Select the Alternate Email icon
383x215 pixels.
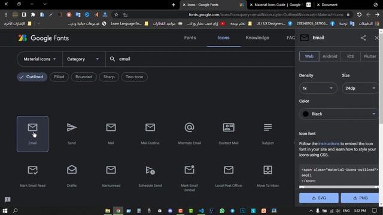click(x=189, y=127)
